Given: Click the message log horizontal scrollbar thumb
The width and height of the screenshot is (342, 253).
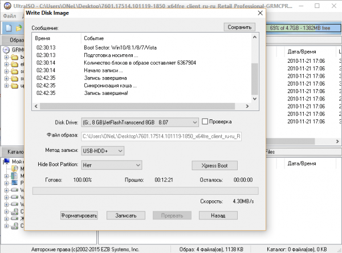Looking at the screenshot, I should click(x=137, y=106).
